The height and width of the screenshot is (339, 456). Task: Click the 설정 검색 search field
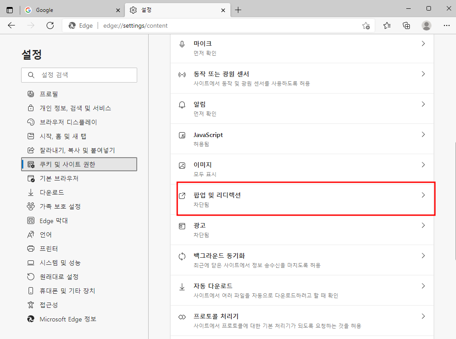coord(79,75)
